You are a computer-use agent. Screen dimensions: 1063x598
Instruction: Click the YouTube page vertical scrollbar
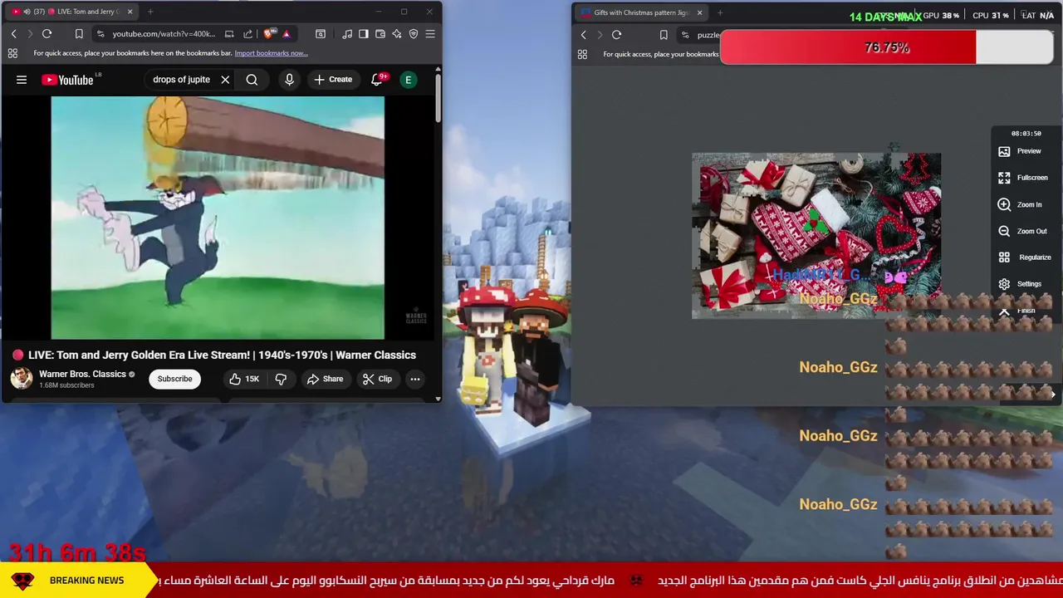click(x=438, y=100)
